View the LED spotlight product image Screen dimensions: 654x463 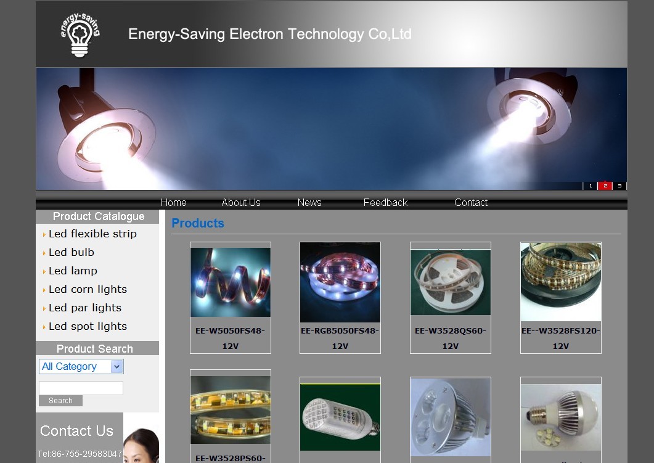451,417
